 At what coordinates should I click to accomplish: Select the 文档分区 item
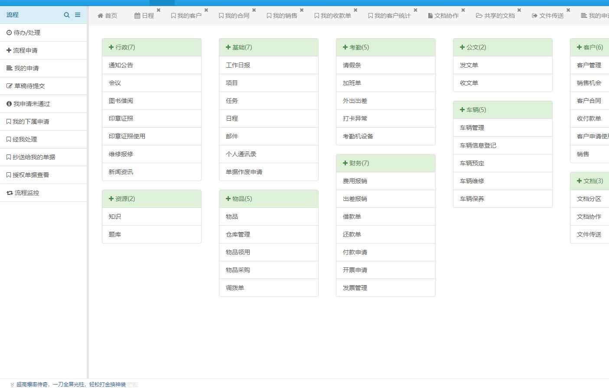click(x=589, y=199)
